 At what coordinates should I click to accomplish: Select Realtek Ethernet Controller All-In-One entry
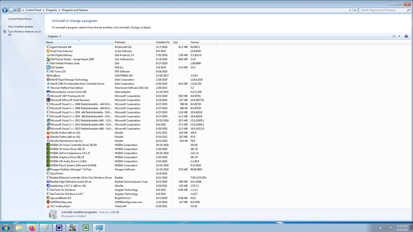[x=131, y=178]
